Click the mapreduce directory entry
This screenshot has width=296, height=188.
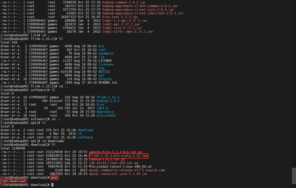point(105,112)
